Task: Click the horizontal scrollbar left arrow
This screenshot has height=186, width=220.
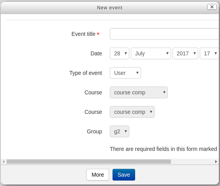Action: (4, 162)
